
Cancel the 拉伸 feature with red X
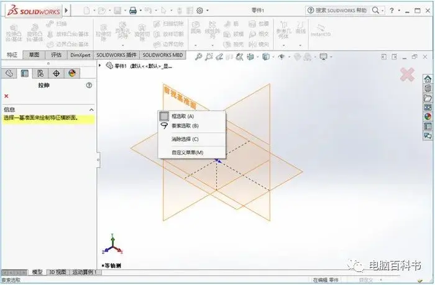pos(6,96)
